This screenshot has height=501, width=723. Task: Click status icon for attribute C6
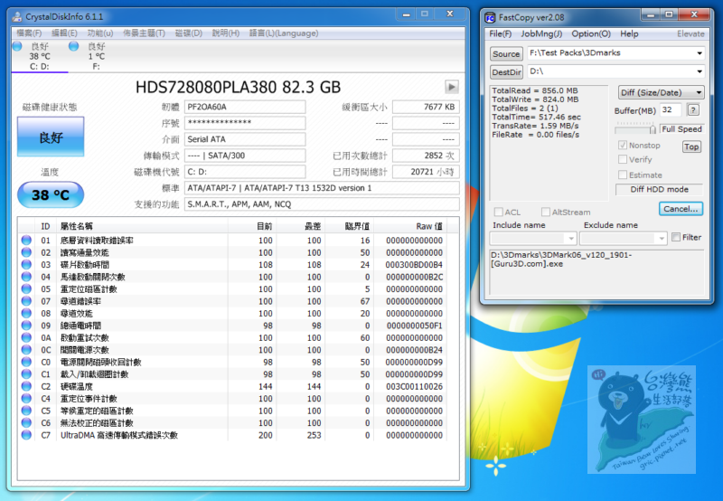tap(26, 423)
